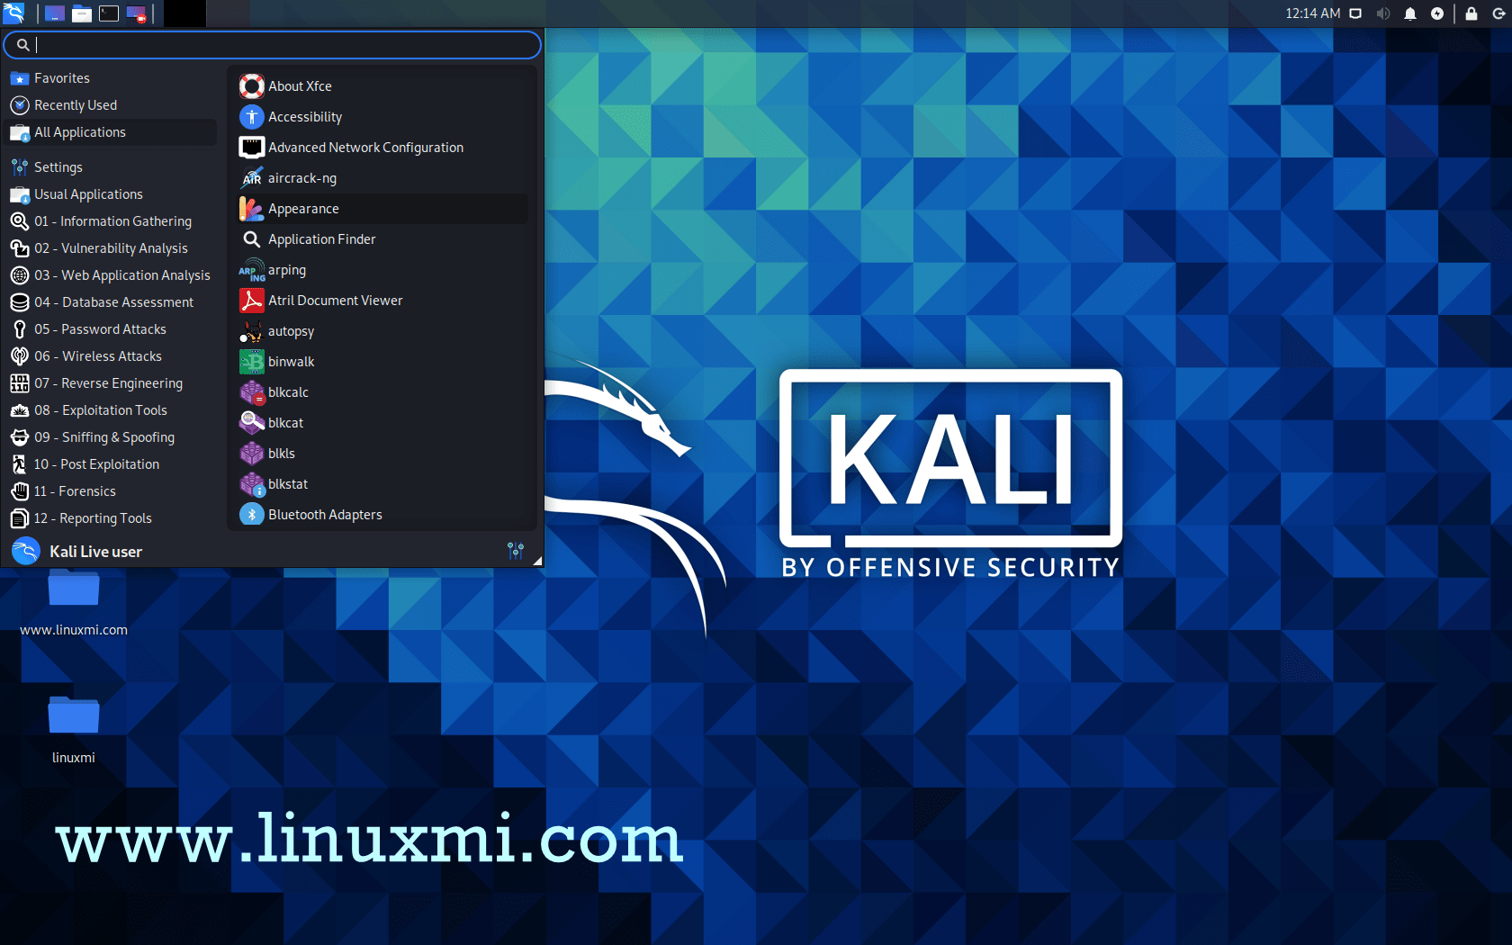Select the Favorites category
The image size is (1512, 945).
112,78
